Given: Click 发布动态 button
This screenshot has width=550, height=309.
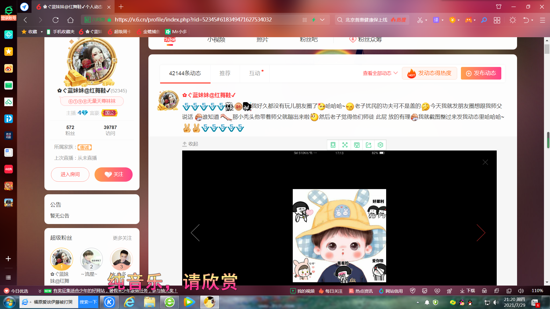Looking at the screenshot, I should [481, 73].
